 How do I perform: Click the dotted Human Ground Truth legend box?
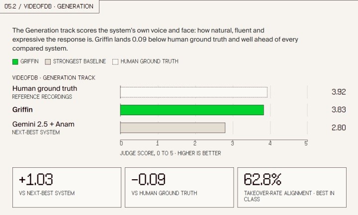pyautogui.click(x=115, y=62)
